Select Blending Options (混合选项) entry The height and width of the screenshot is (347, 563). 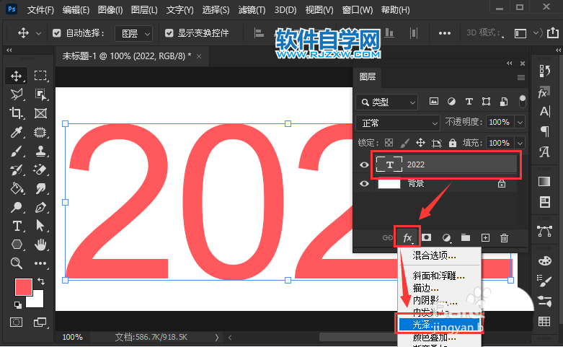(434, 255)
